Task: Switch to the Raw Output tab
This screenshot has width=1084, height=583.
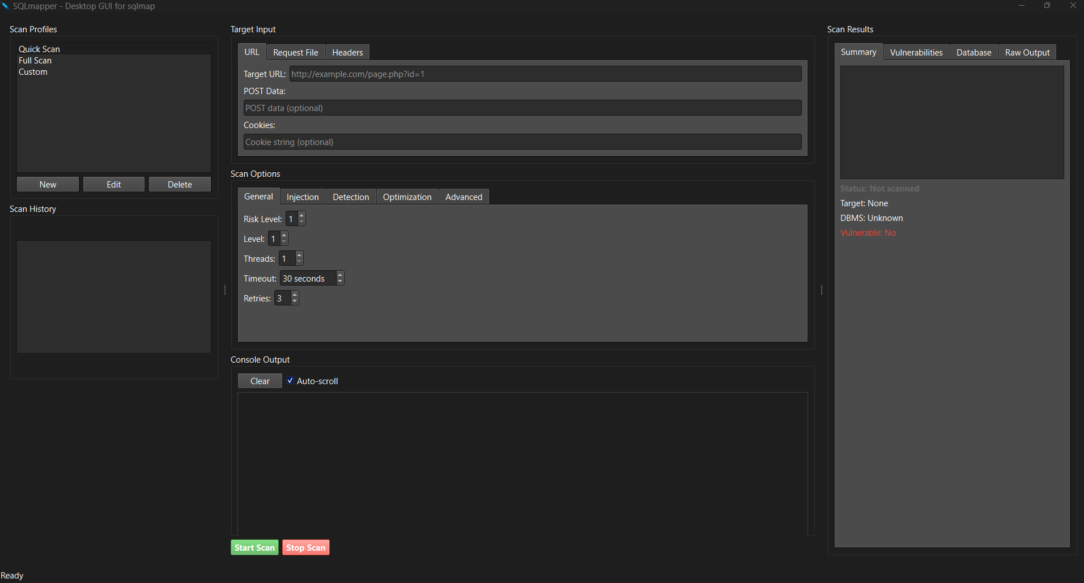Action: tap(1027, 52)
